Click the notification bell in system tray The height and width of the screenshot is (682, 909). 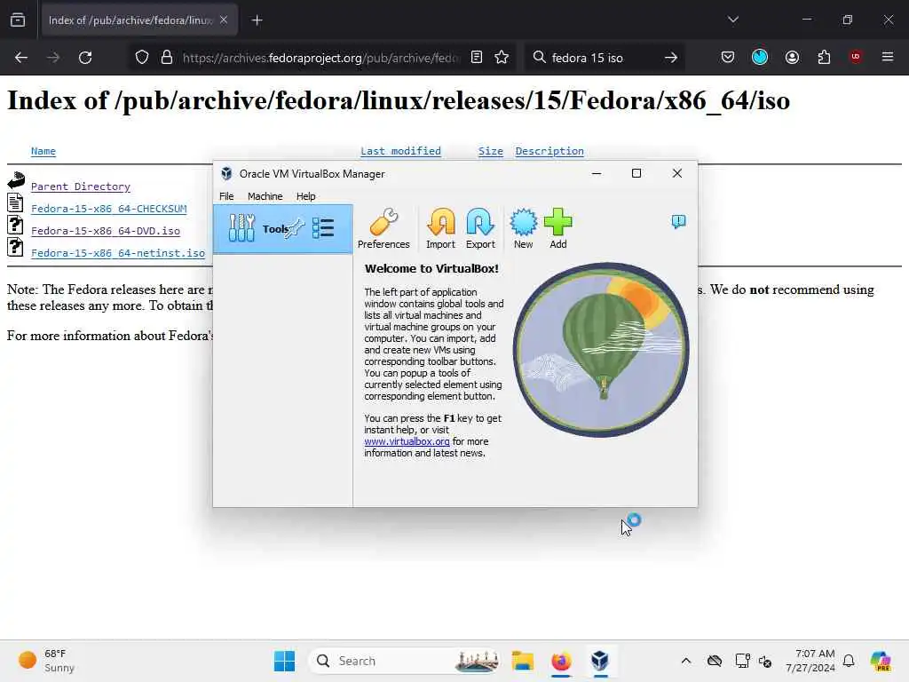pos(849,661)
